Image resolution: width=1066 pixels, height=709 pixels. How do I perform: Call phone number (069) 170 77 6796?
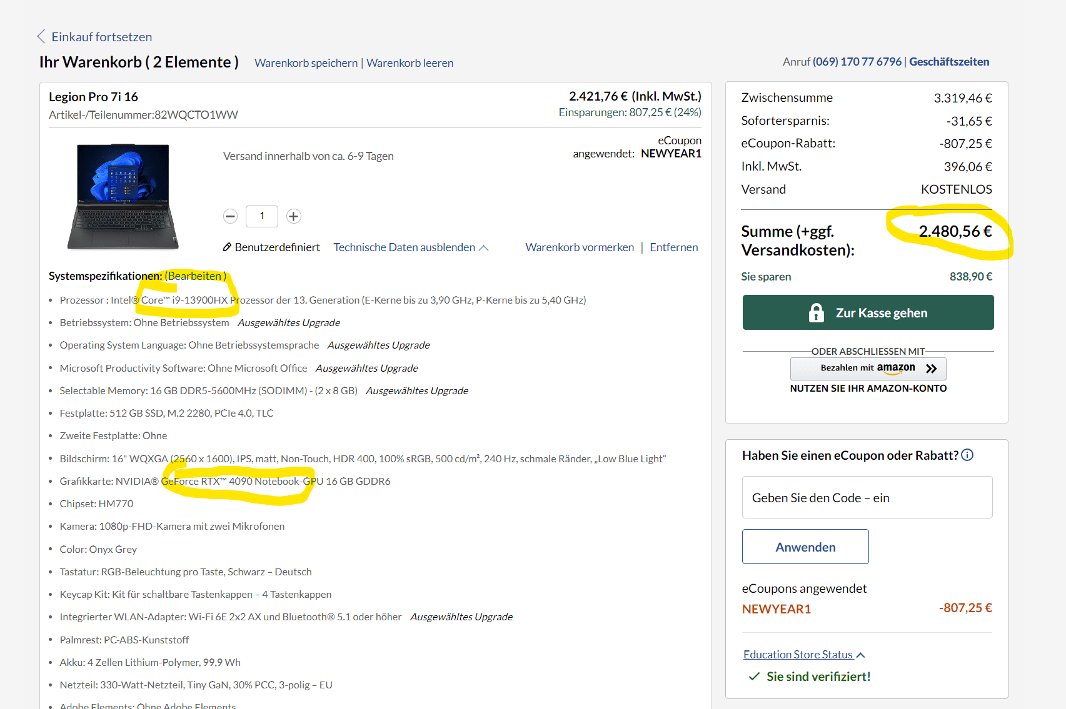[857, 62]
